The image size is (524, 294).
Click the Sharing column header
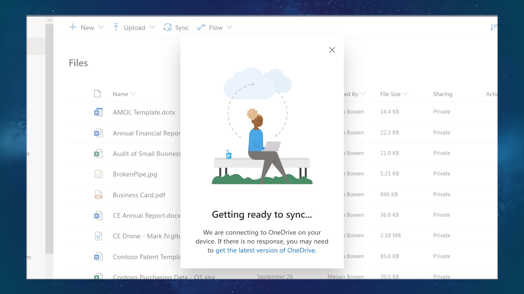click(x=443, y=94)
